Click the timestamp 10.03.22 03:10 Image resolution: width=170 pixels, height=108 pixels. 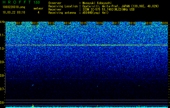click(14, 12)
